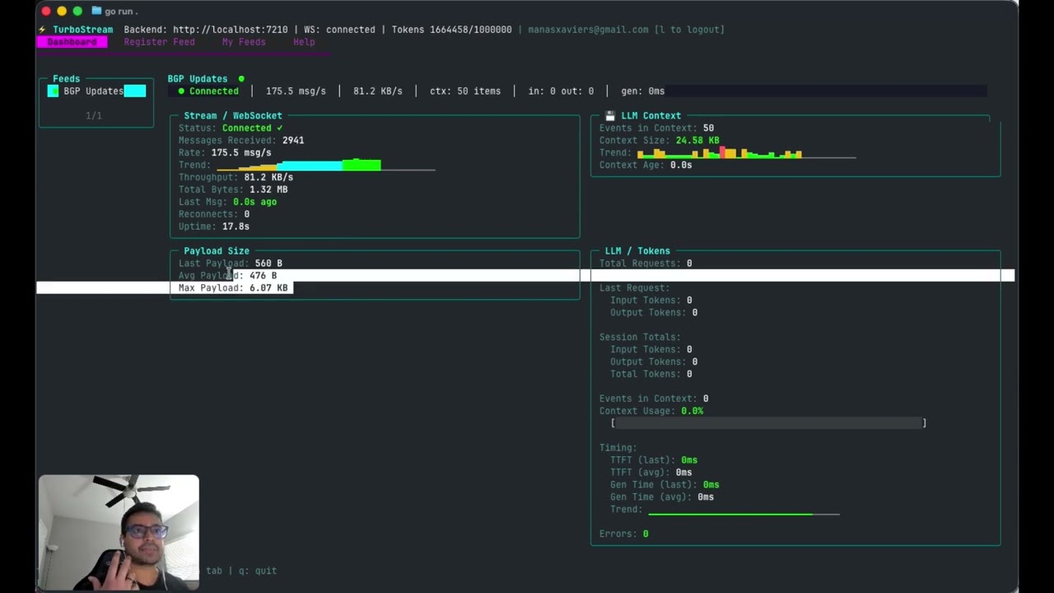The height and width of the screenshot is (593, 1054).
Task: Click the green checkmark after Status Connected
Action: click(x=280, y=128)
